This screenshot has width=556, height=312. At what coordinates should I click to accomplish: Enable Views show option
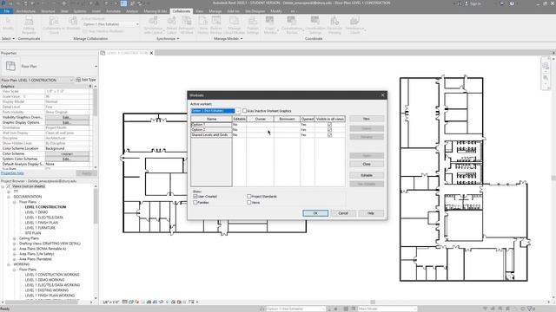pos(249,202)
